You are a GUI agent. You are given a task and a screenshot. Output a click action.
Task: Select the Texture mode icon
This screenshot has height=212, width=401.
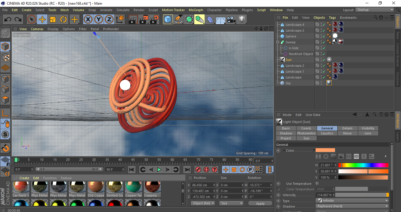click(x=5, y=57)
